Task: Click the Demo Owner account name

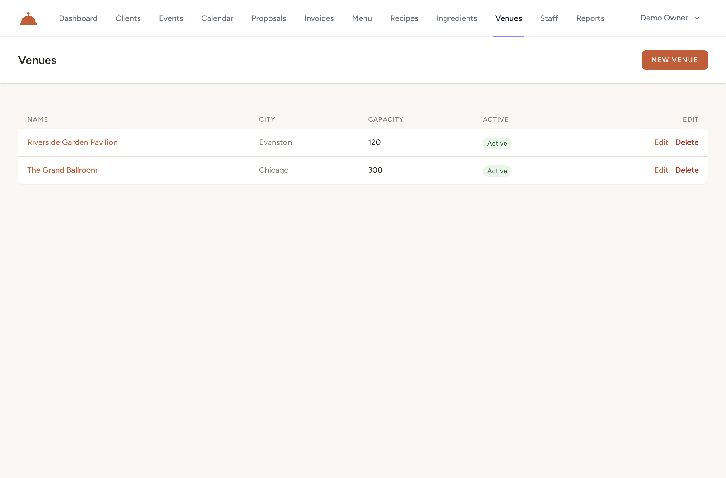Action: pos(664,18)
